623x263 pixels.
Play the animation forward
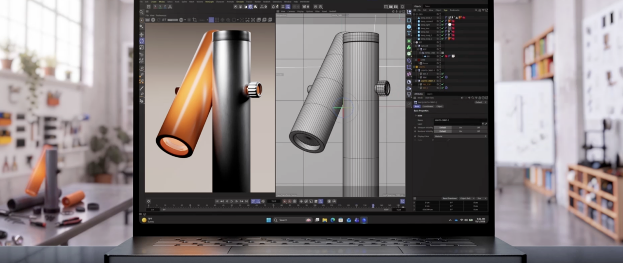click(x=232, y=201)
